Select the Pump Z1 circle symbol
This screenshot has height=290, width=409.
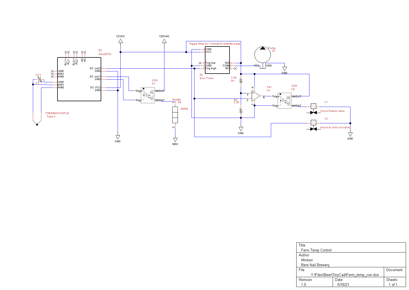pos(263,55)
